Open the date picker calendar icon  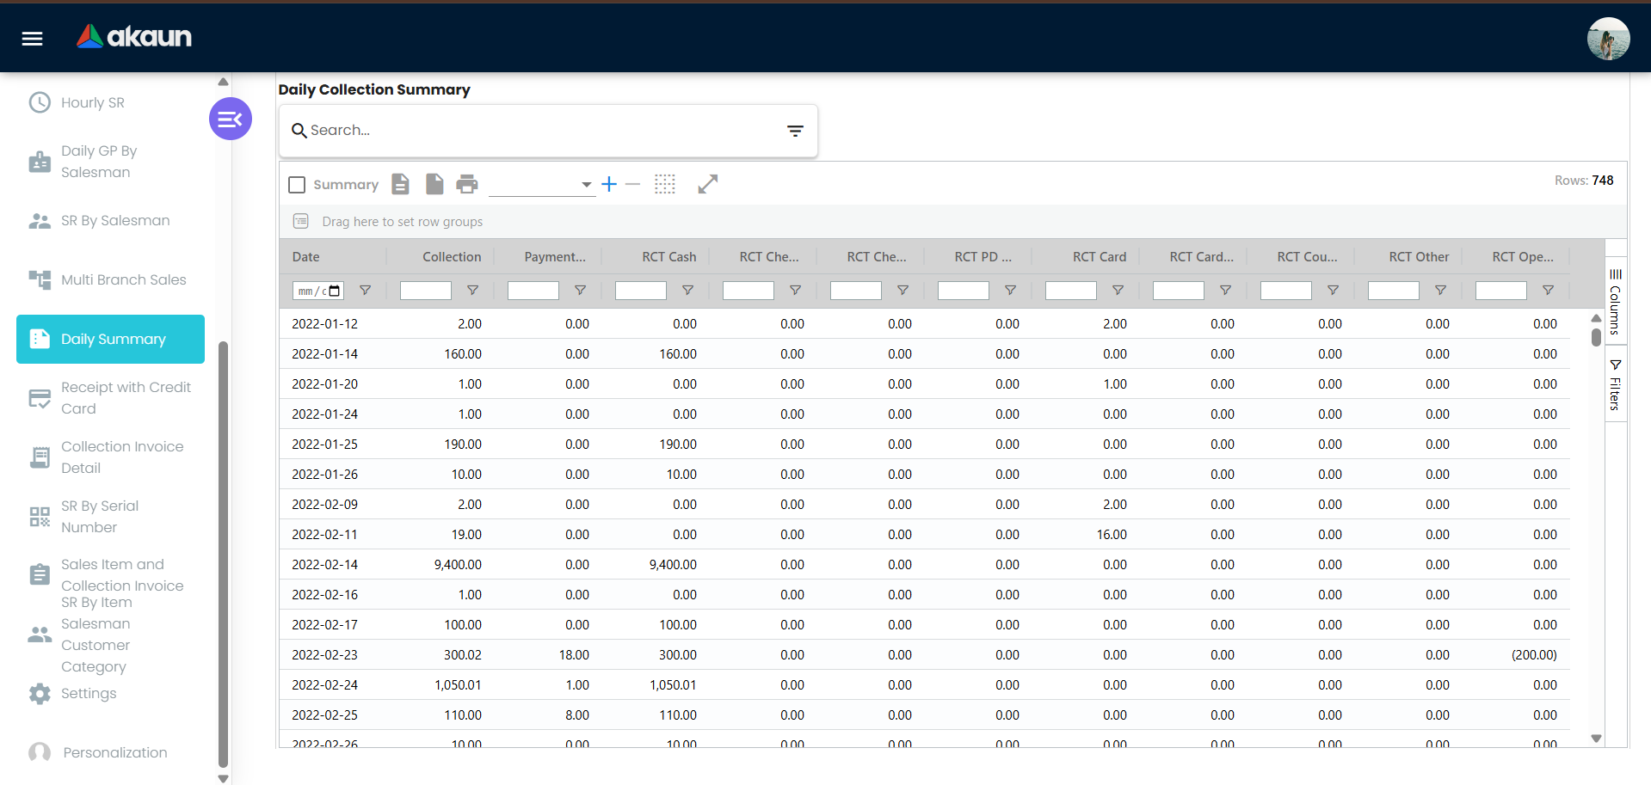coord(335,291)
